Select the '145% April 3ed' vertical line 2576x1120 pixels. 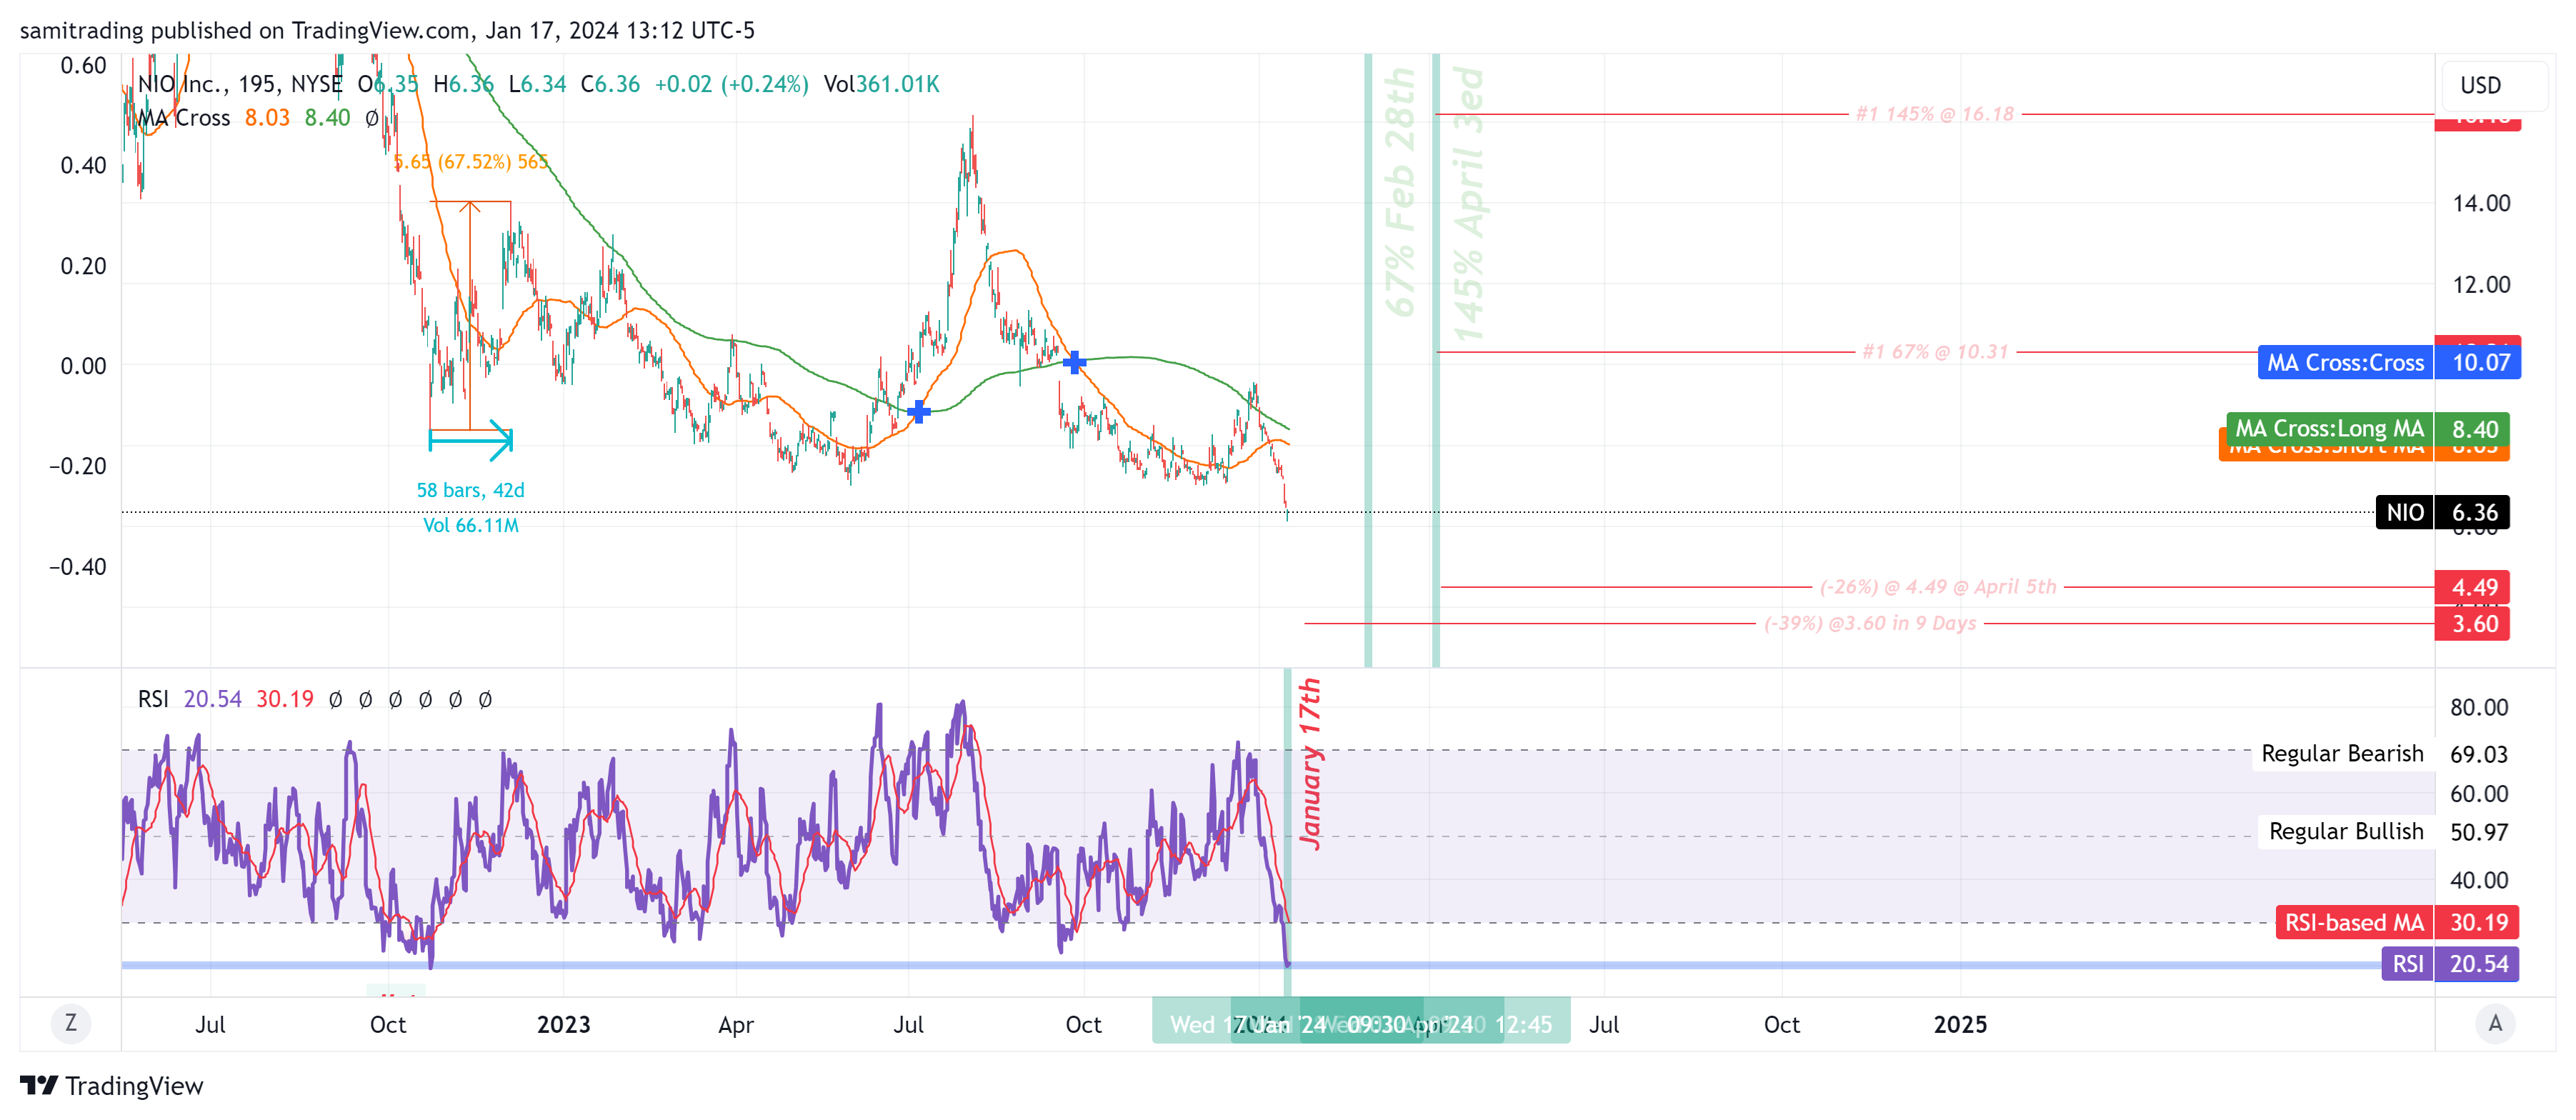(1436, 360)
